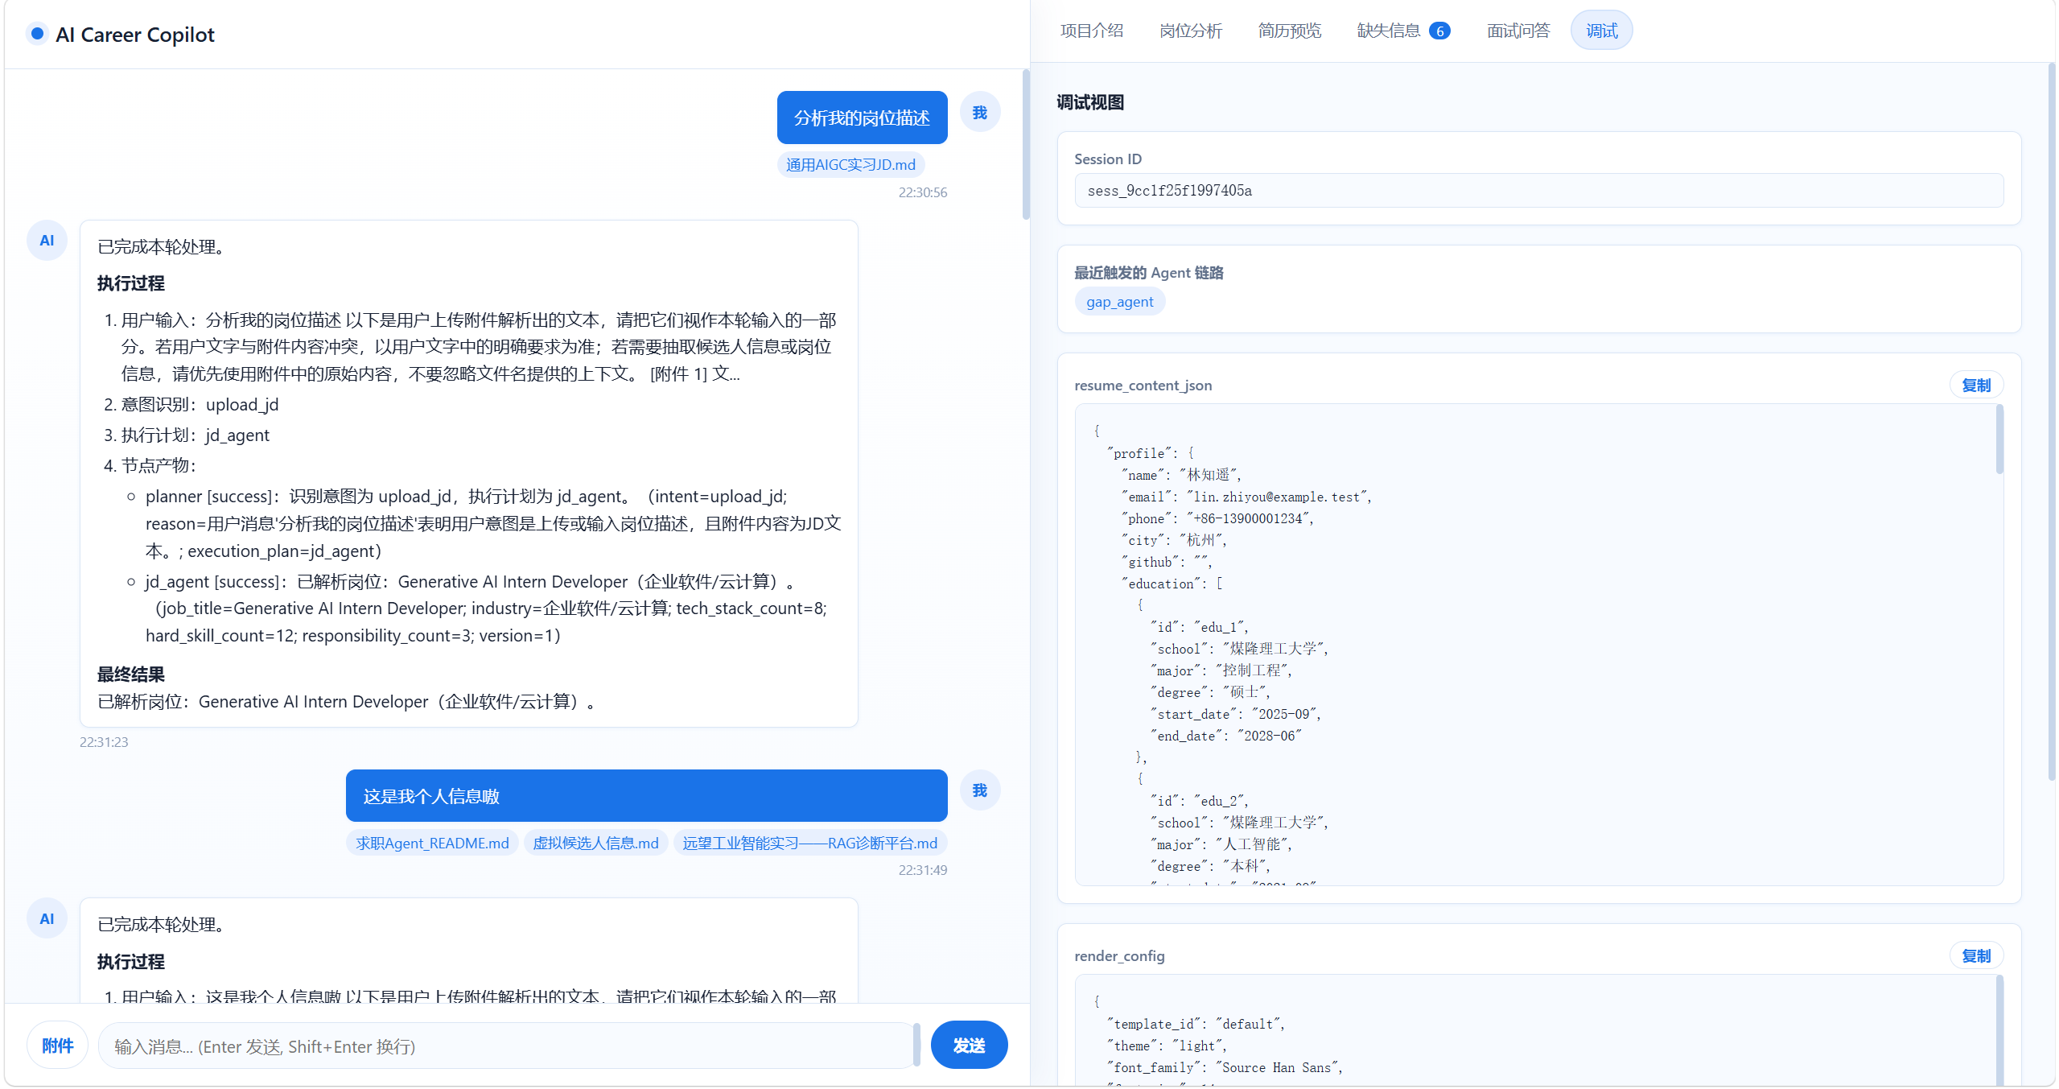The height and width of the screenshot is (1089, 2059).
Task: Click the 发送 send button
Action: pyautogui.click(x=969, y=1046)
